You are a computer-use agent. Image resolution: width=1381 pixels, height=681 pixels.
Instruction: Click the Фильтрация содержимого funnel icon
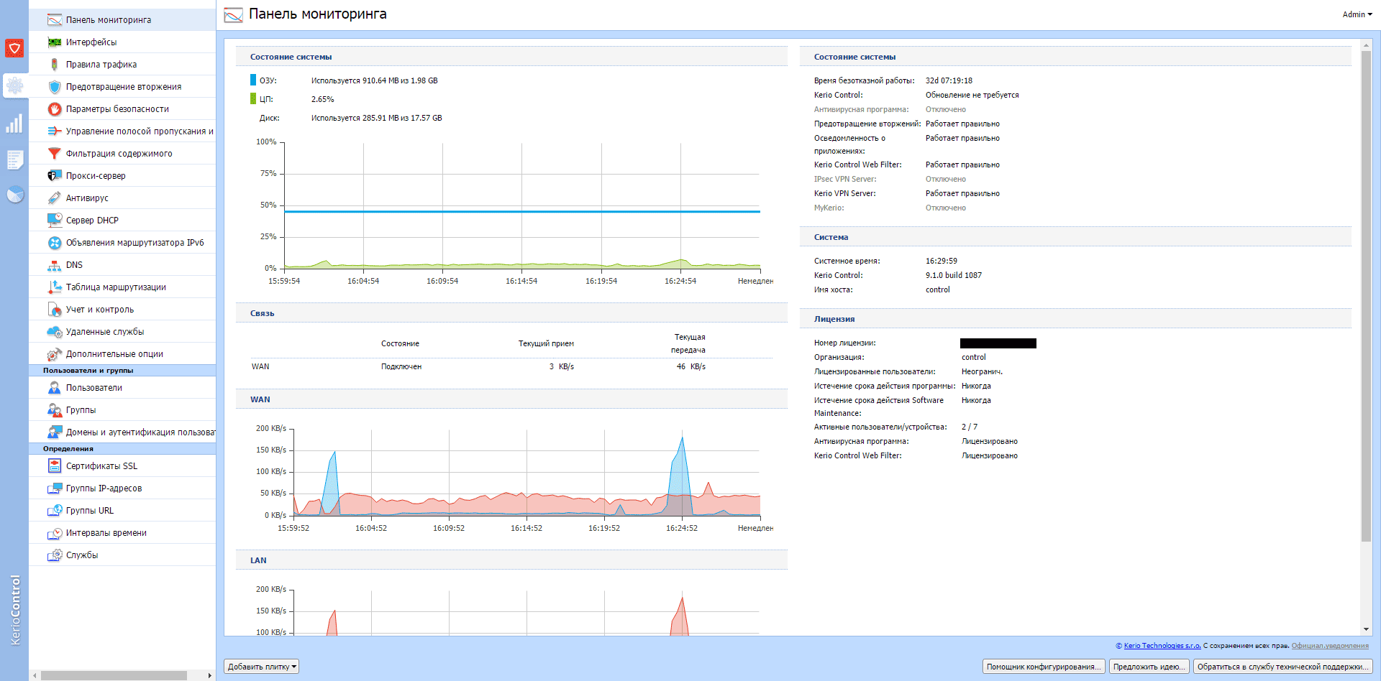pos(55,154)
